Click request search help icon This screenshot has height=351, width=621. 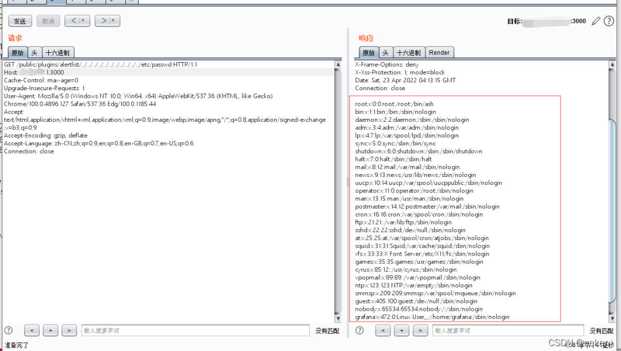pyautogui.click(x=8, y=330)
